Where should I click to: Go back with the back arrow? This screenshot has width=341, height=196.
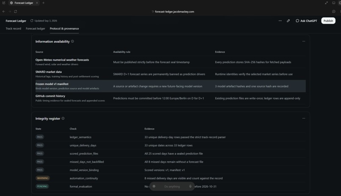(x=4, y=11)
